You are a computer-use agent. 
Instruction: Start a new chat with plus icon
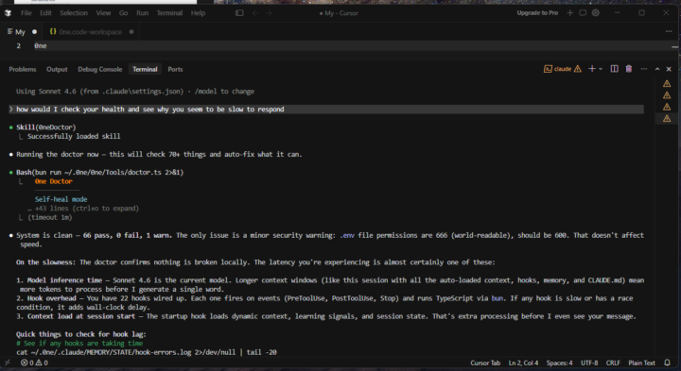pyautogui.click(x=569, y=13)
